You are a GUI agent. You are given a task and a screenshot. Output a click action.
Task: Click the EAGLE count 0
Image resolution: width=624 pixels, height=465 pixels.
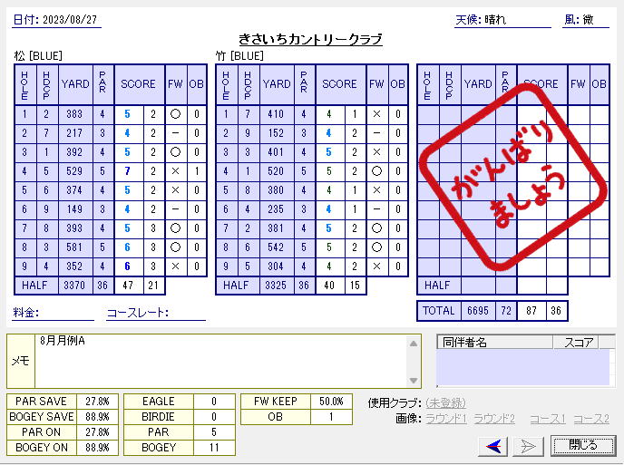coord(214,402)
